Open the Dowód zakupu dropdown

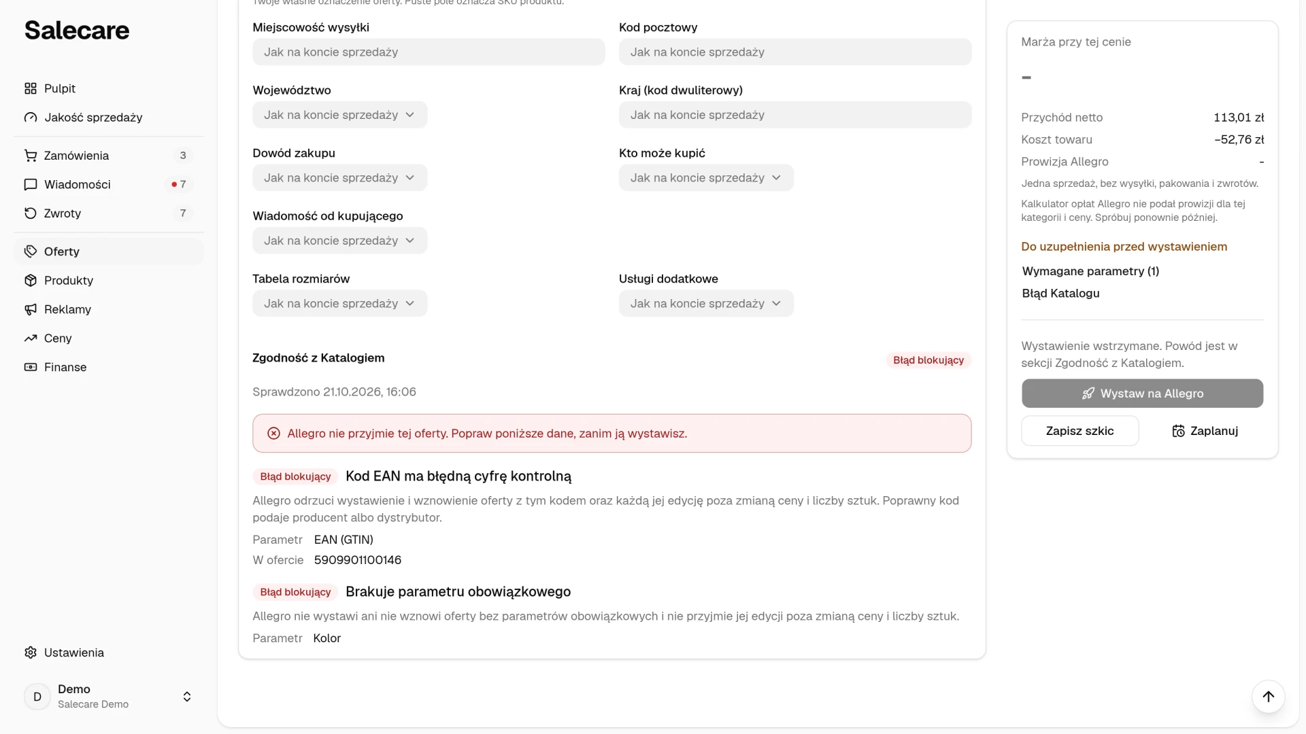coord(340,177)
